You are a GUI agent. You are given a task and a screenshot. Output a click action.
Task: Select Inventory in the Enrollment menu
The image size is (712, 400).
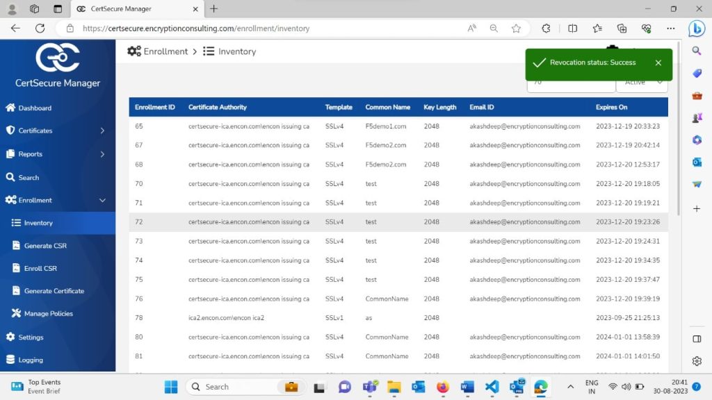click(x=38, y=223)
